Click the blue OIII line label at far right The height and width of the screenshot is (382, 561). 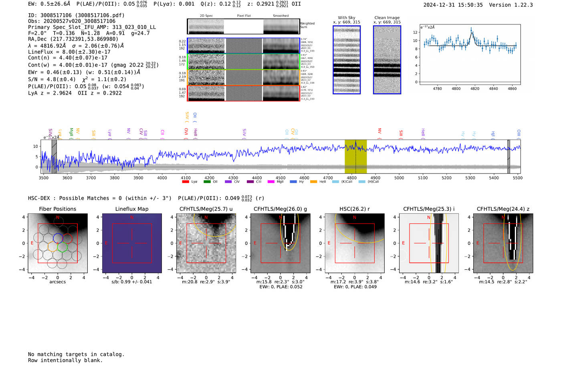(x=519, y=134)
